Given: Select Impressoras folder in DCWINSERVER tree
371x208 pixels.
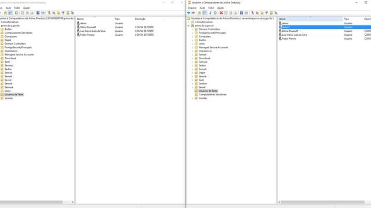Looking at the screenshot, I should (11, 51).
